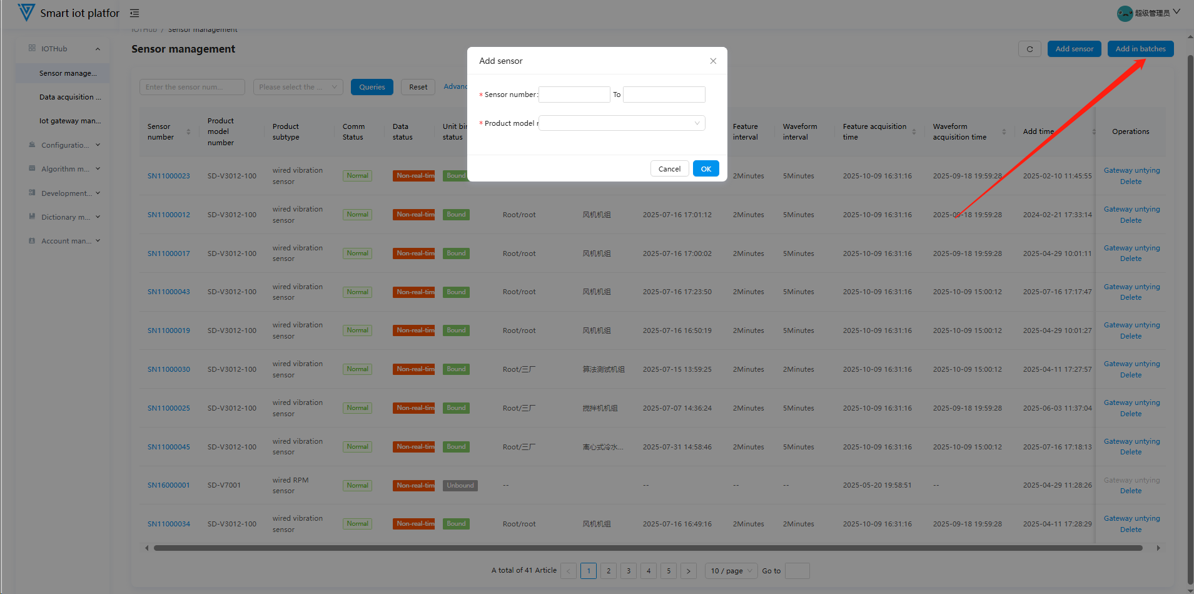The width and height of the screenshot is (1194, 594).
Task: Toggle the sidebar collapse icon
Action: point(134,13)
